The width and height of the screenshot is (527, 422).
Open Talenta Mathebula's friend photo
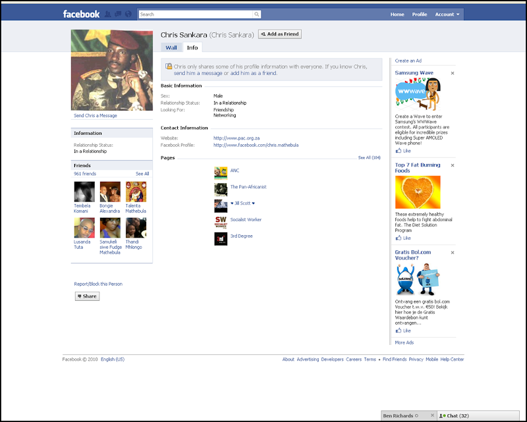coord(136,192)
